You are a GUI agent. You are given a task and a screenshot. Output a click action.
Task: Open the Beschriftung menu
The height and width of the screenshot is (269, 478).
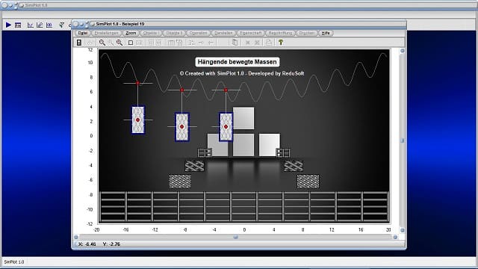pos(280,33)
